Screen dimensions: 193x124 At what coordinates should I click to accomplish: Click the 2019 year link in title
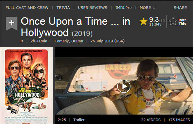(82, 33)
